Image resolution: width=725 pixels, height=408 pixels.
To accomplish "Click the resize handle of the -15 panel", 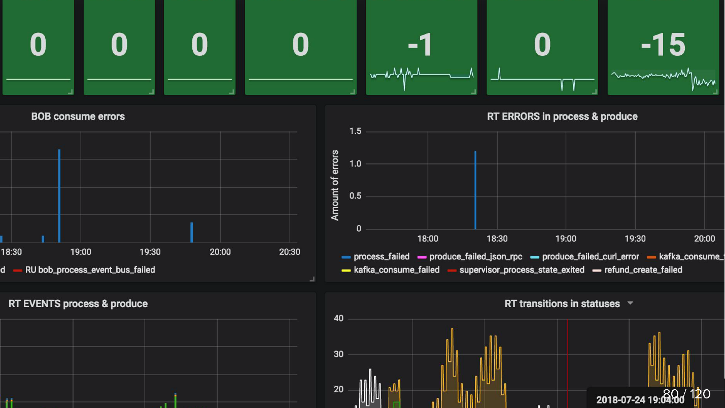I will click(x=716, y=92).
